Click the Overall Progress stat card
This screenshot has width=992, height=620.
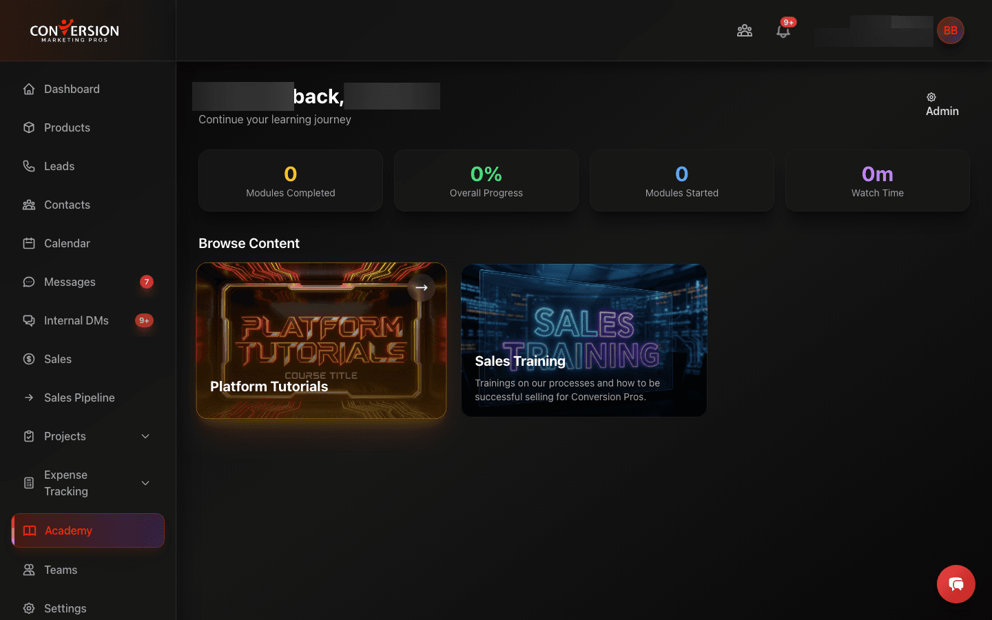(486, 181)
